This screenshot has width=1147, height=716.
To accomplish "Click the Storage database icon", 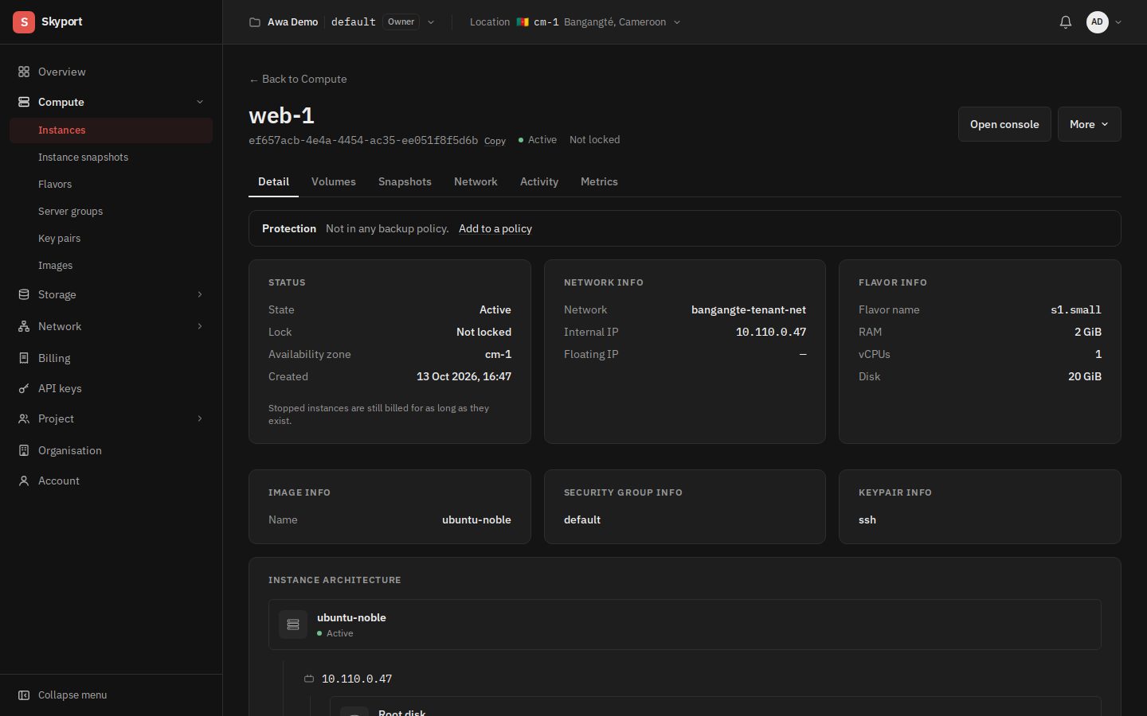I will click(24, 294).
